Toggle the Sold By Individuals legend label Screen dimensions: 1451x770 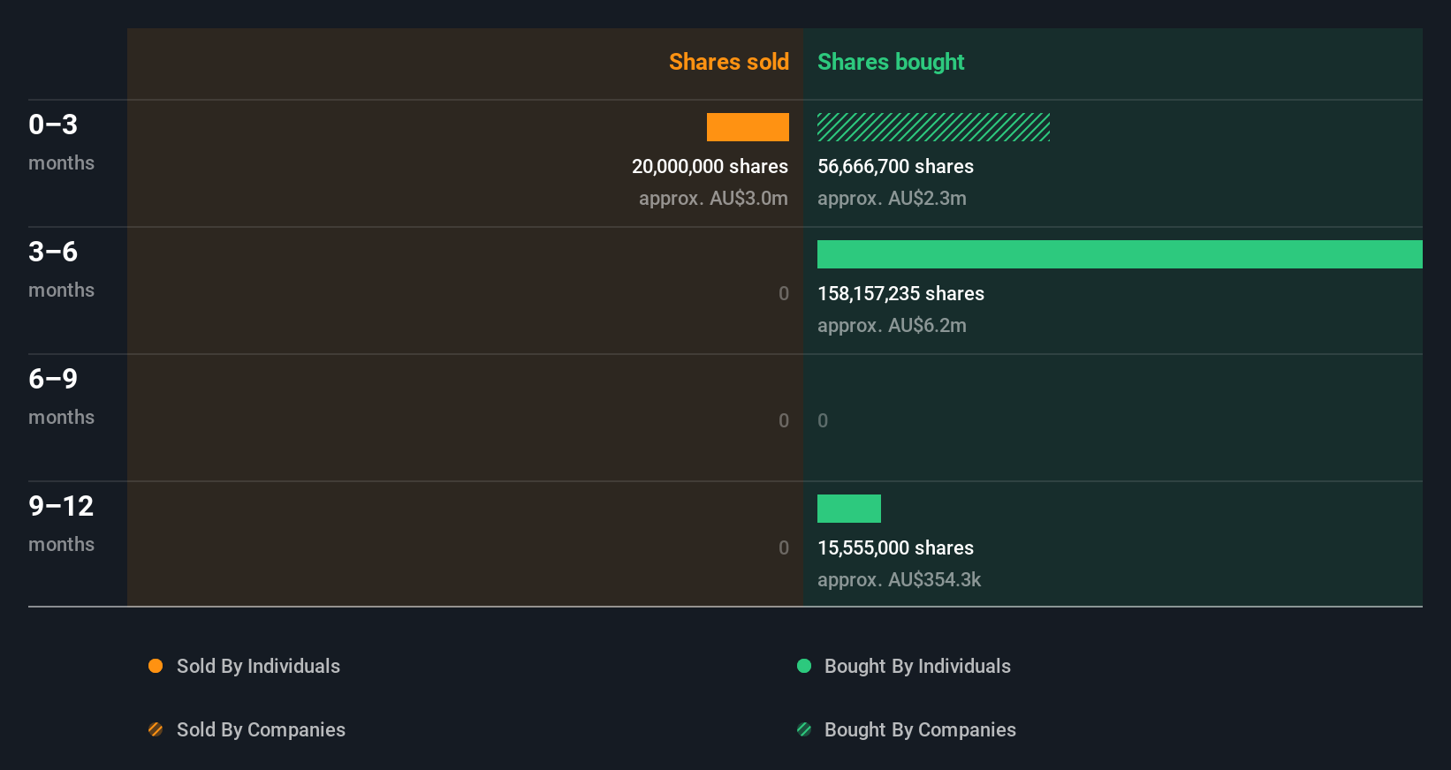pyautogui.click(x=258, y=666)
